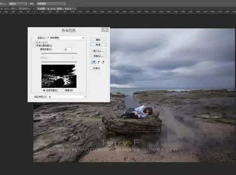The width and height of the screenshot is (236, 175).
Task: Toggle the Invert (反相) checkbox
Action: click(91, 68)
